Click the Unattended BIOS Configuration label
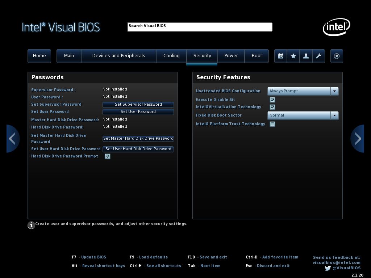This screenshot has width=371, height=278. 228,91
